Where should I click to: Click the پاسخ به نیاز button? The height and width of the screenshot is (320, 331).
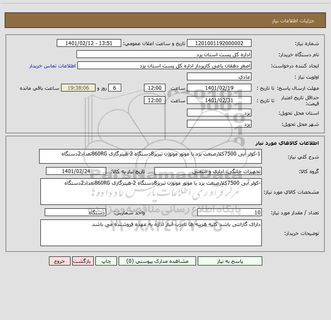point(230,261)
